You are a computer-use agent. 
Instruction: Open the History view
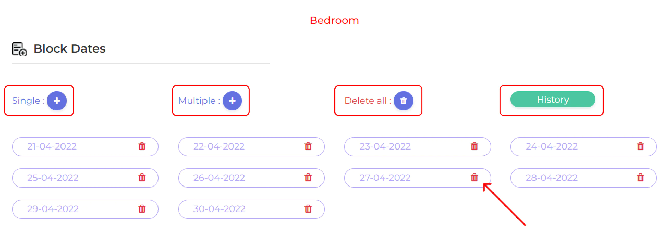point(553,99)
